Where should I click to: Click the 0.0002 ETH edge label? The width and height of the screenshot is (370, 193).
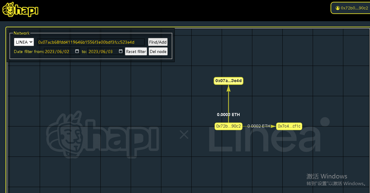tap(259, 126)
